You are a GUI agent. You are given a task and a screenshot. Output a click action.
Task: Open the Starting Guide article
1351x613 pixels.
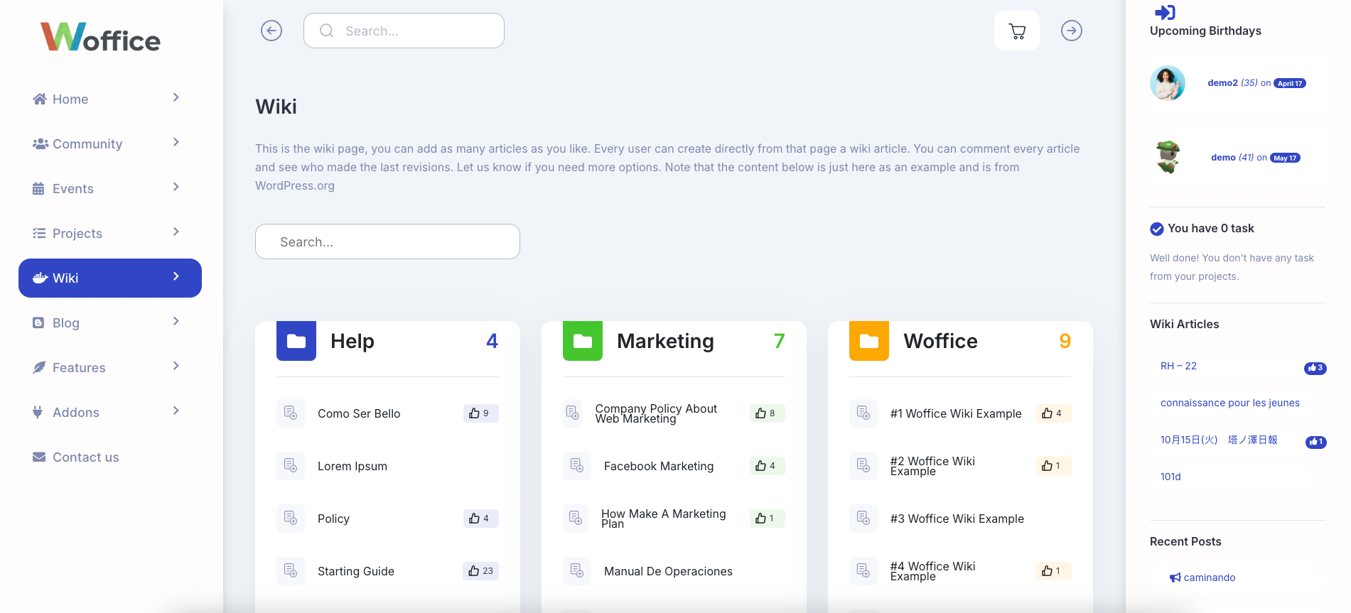click(x=356, y=571)
